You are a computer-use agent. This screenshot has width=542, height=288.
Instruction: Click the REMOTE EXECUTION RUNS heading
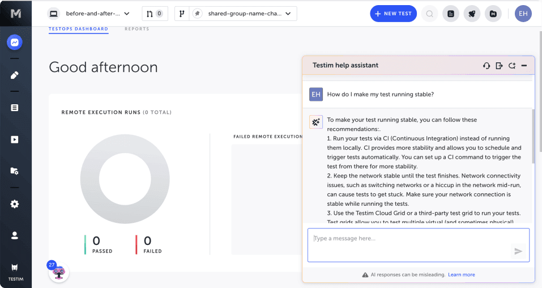tap(117, 112)
